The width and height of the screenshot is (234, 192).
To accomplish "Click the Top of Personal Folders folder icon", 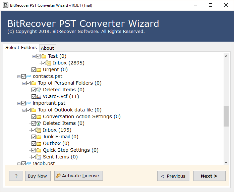I will pyautogui.click(x=34, y=83).
